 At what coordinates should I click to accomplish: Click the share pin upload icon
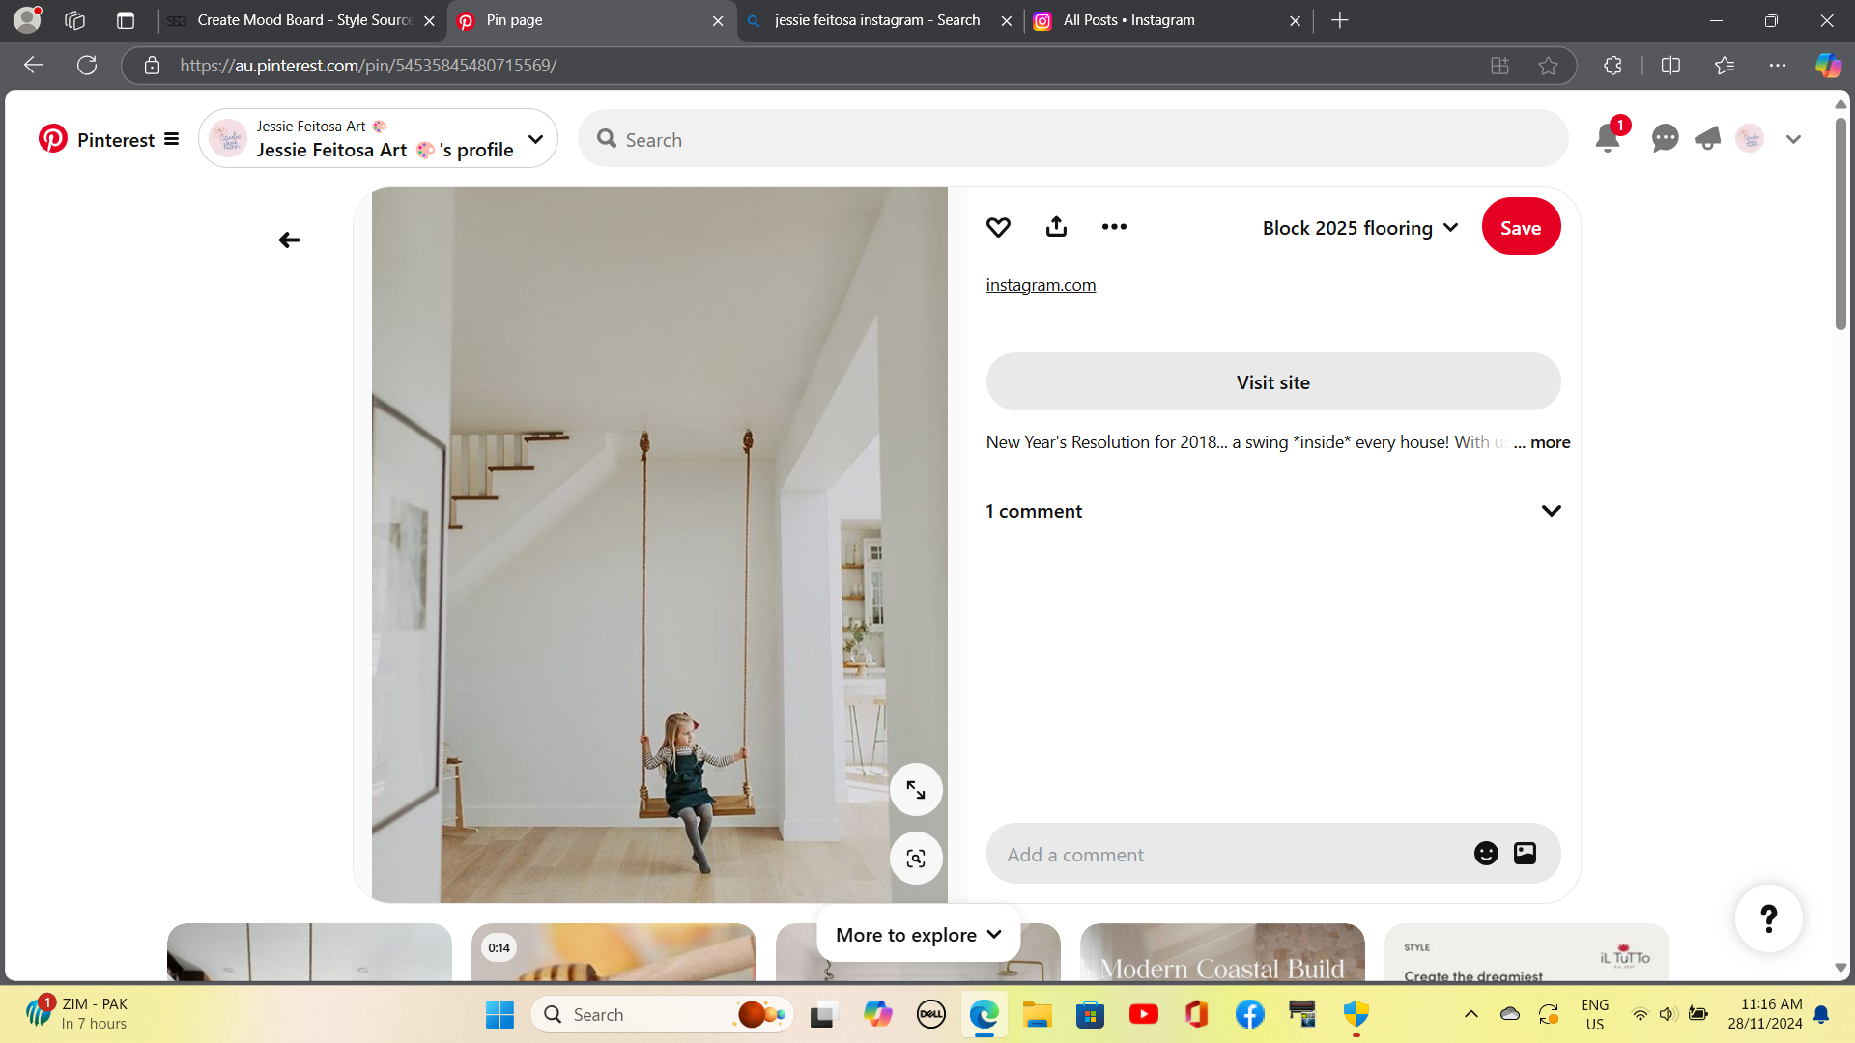[1056, 227]
